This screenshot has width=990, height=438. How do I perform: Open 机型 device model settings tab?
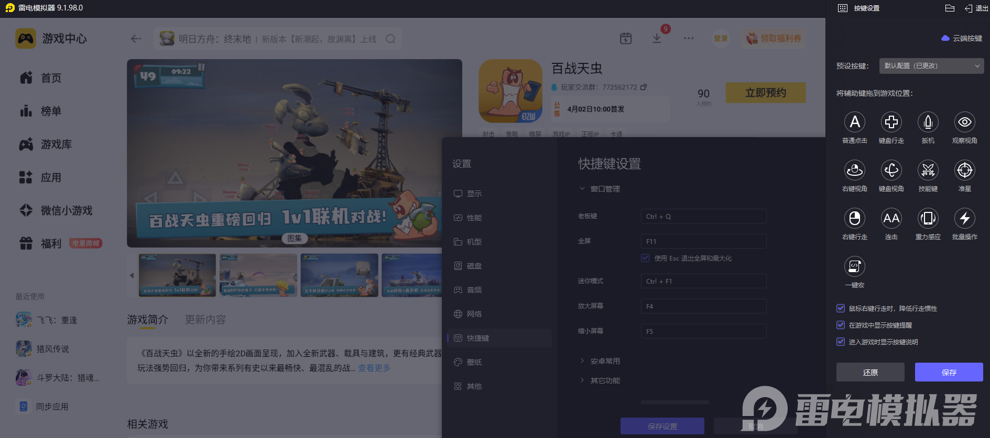click(x=499, y=242)
